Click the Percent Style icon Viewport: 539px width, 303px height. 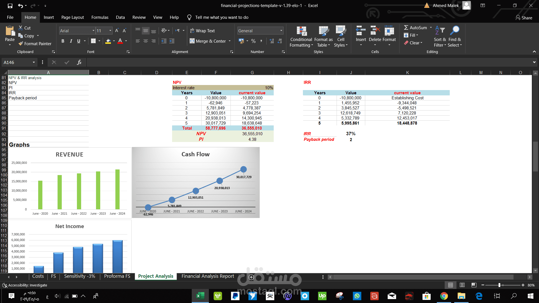coord(253,41)
